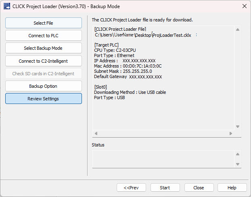
Task: Choose Connect to C2-Intelligent step
Action: tap(43, 61)
